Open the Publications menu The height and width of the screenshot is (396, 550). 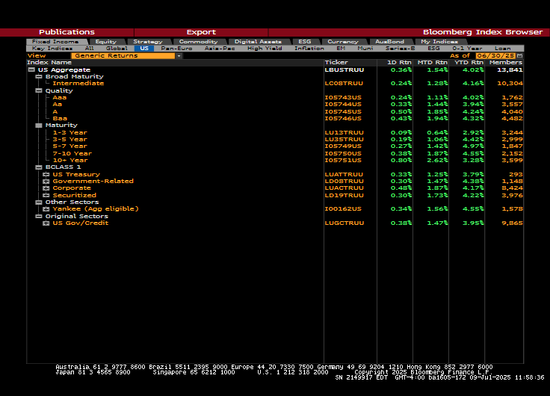pyautogui.click(x=67, y=32)
